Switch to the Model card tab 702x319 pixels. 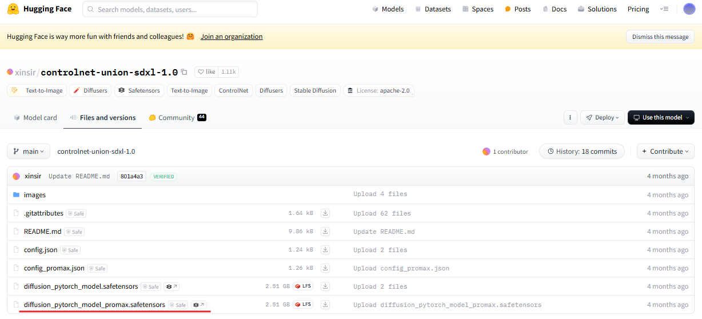pyautogui.click(x=35, y=118)
